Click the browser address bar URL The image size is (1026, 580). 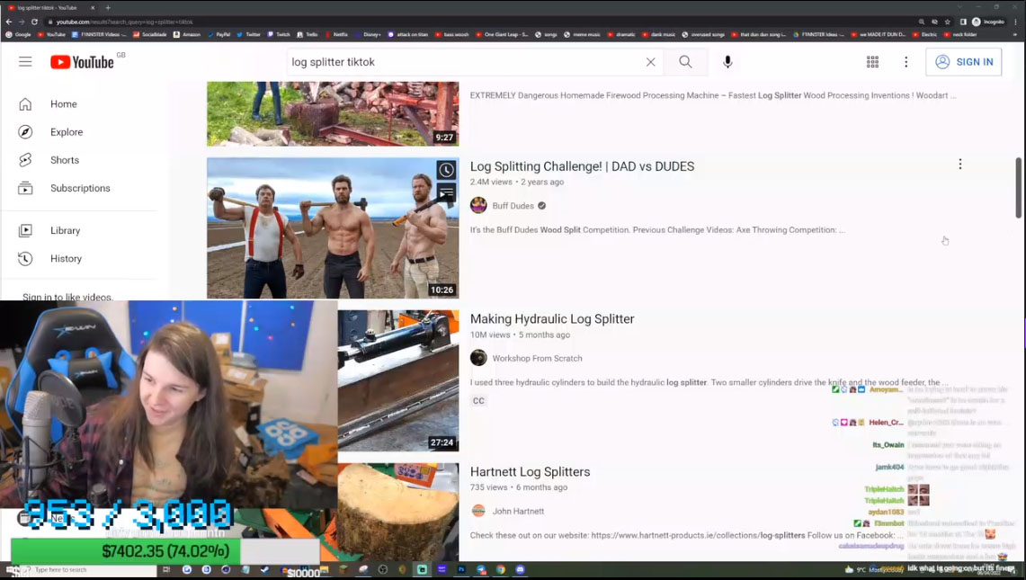point(124,22)
